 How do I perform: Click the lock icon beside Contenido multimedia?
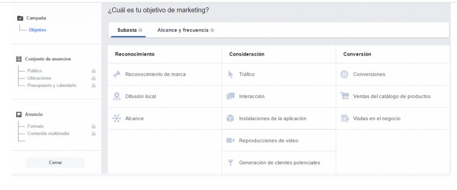94,134
